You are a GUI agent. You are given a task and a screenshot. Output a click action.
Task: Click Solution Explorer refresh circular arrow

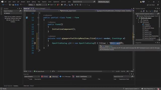[x=152, y=11]
